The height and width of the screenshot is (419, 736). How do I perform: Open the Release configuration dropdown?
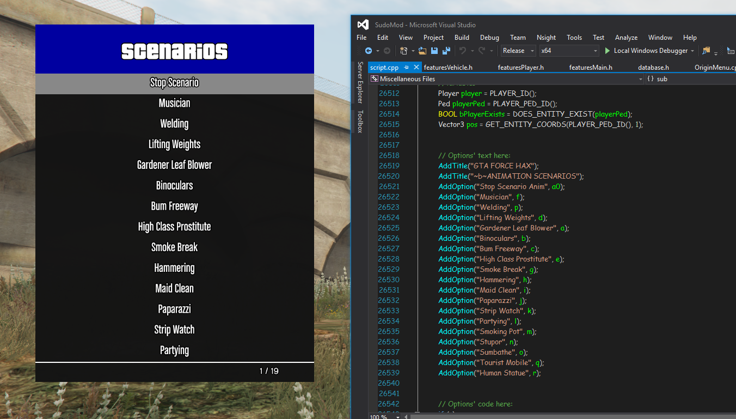click(518, 51)
